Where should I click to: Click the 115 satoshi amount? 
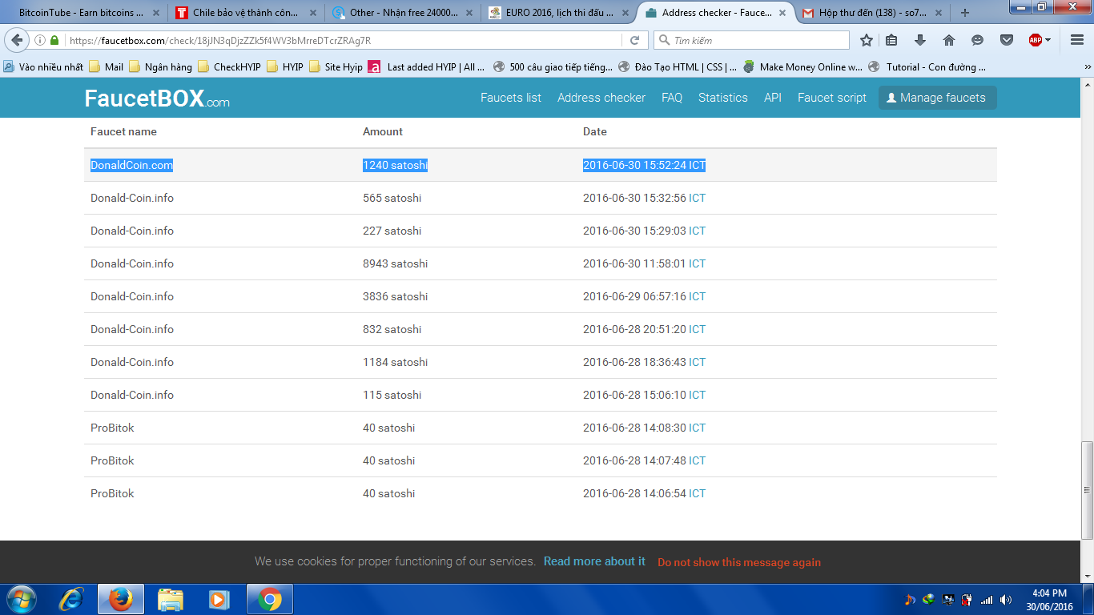[392, 395]
